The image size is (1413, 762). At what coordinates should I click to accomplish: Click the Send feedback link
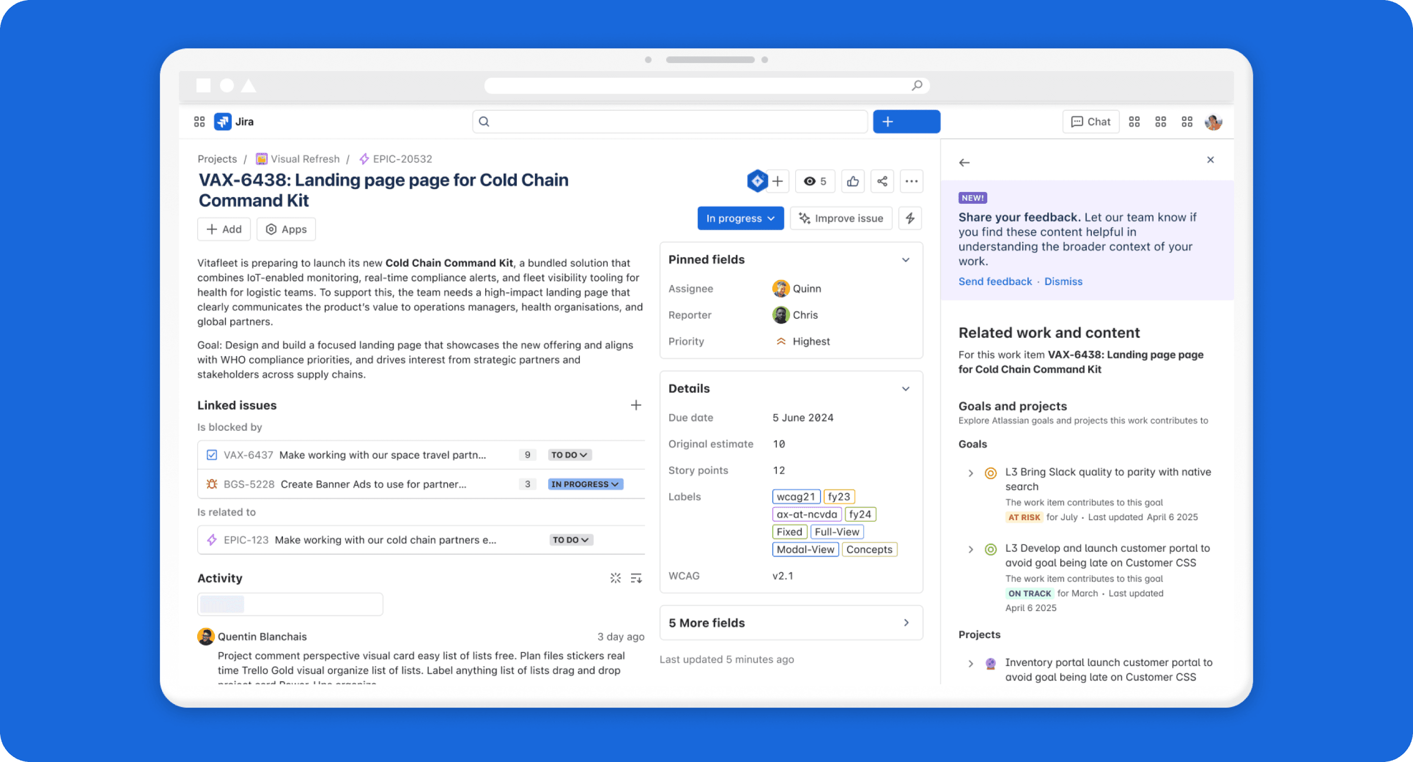point(994,281)
